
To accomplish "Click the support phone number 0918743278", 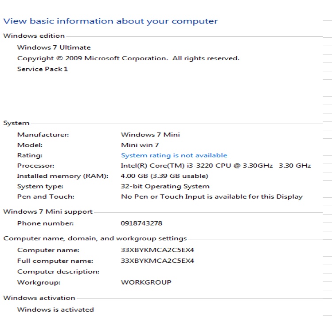I will point(141,223).
